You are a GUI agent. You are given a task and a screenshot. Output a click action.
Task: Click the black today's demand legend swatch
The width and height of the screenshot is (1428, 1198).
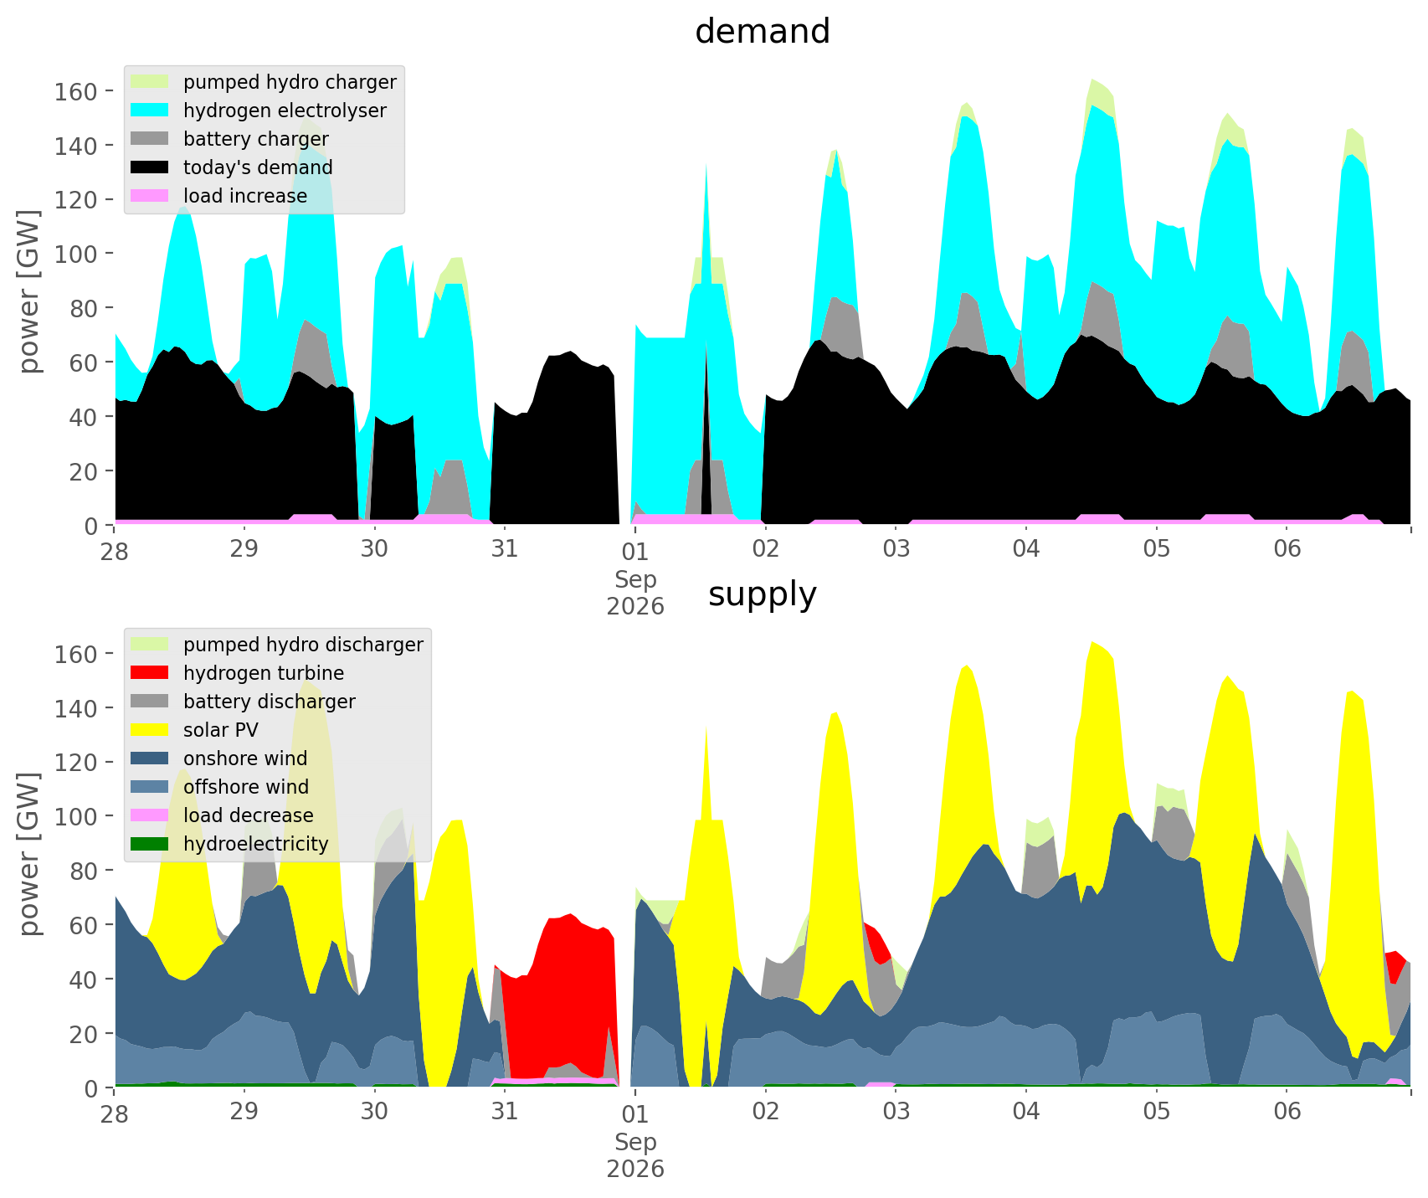tap(151, 167)
